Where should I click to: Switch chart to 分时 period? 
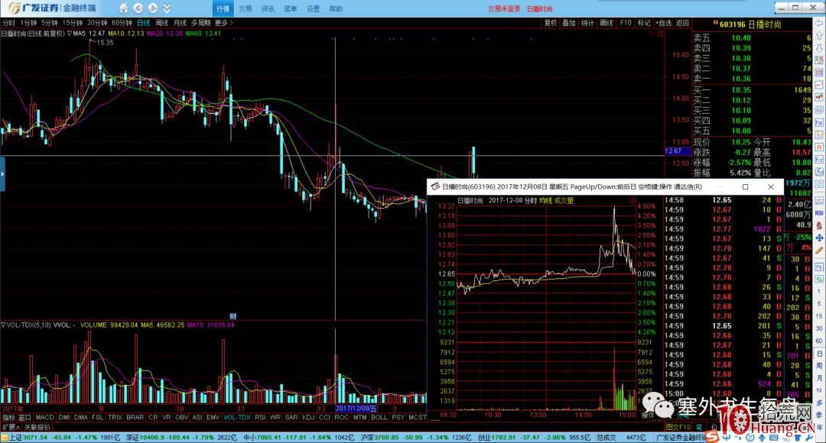(x=9, y=23)
